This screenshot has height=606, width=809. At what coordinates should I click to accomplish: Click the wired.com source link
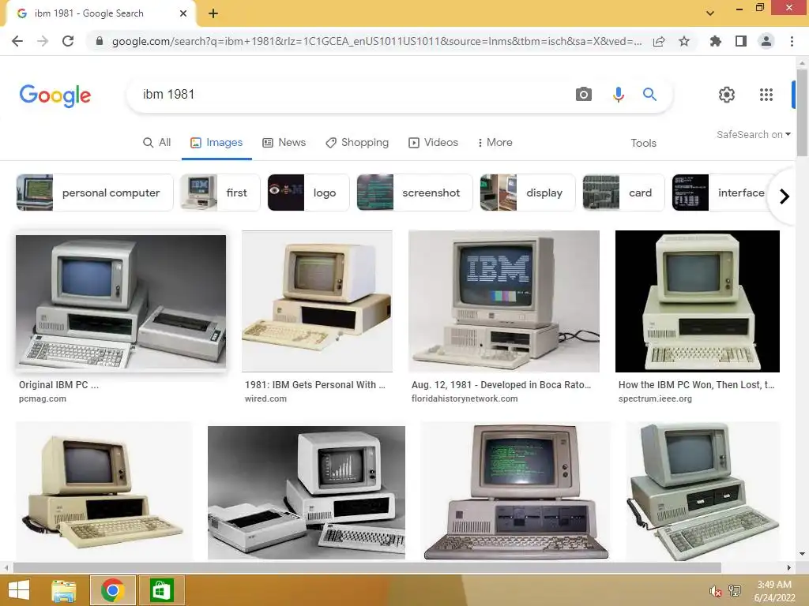click(x=265, y=398)
